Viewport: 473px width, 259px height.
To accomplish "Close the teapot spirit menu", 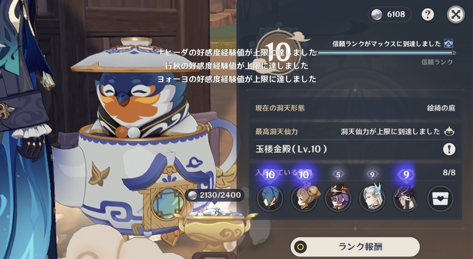I will [456, 15].
